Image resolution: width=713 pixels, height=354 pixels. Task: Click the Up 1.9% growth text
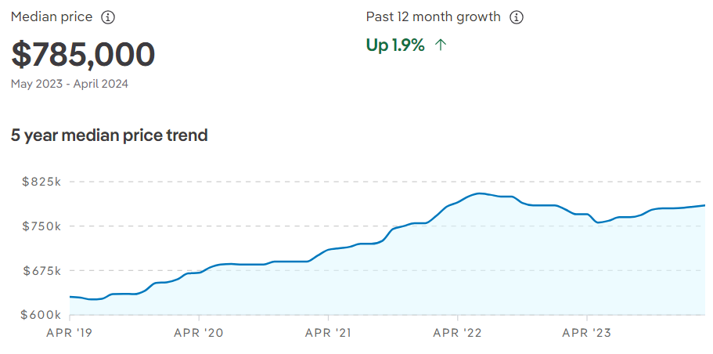tap(395, 45)
